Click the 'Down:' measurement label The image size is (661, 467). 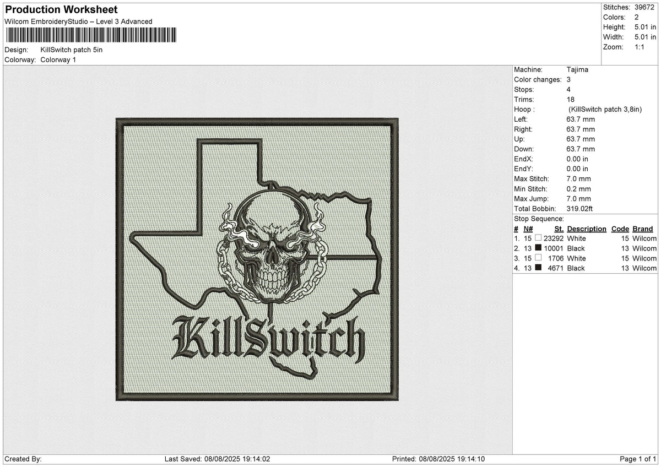(524, 149)
